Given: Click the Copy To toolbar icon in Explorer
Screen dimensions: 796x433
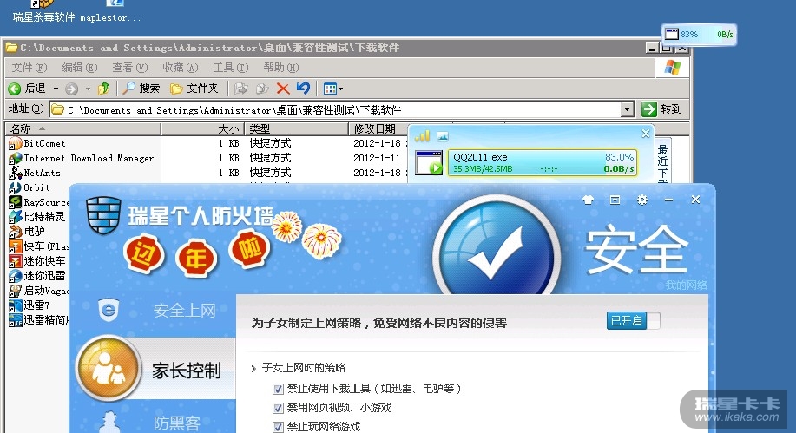Looking at the screenshot, I should 262,89.
